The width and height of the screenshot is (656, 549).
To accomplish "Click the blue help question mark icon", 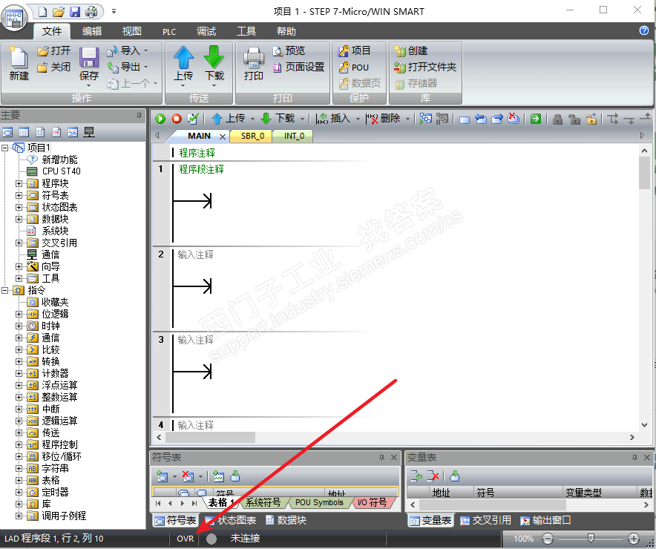I will tap(644, 30).
